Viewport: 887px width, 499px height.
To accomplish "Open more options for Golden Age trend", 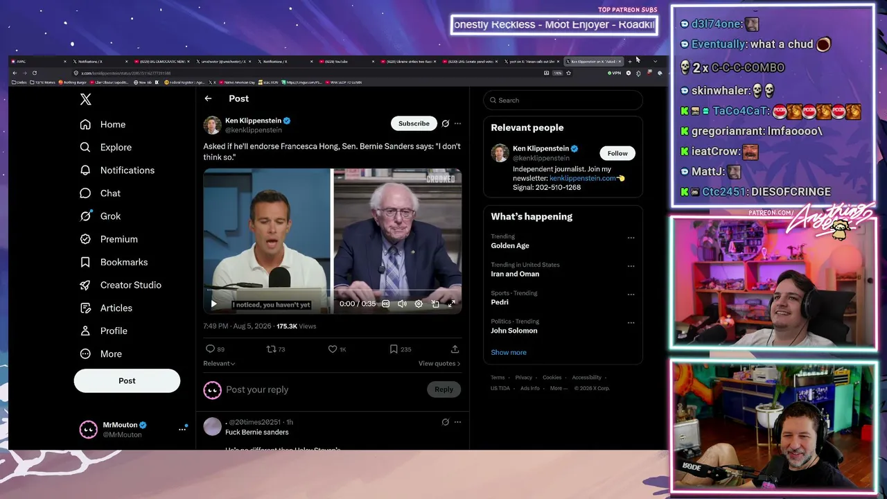I will [x=631, y=238].
